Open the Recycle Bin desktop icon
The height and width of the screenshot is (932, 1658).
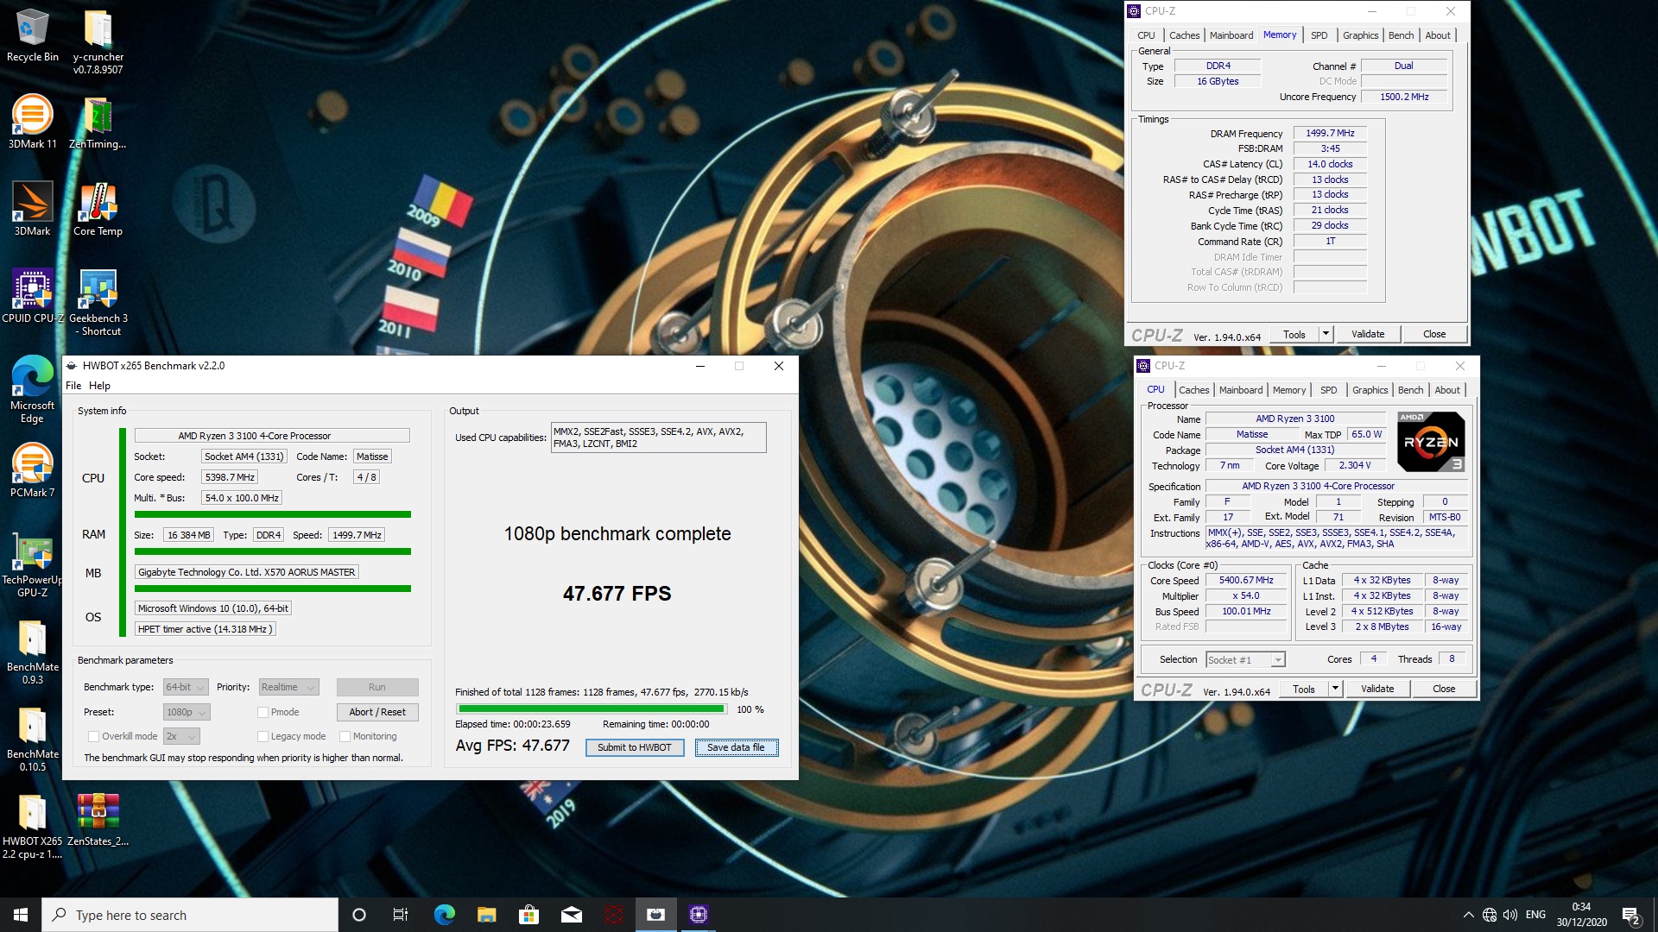point(33,36)
